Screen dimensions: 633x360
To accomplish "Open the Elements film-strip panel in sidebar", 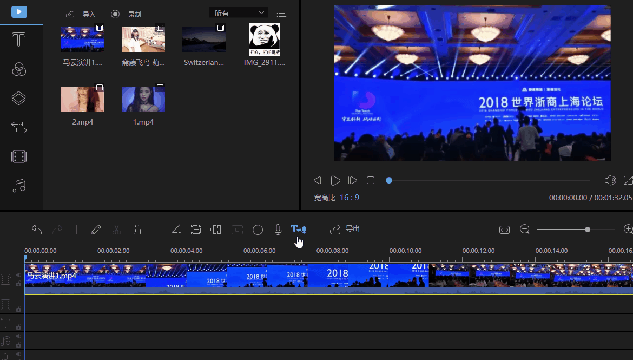I will tap(19, 156).
